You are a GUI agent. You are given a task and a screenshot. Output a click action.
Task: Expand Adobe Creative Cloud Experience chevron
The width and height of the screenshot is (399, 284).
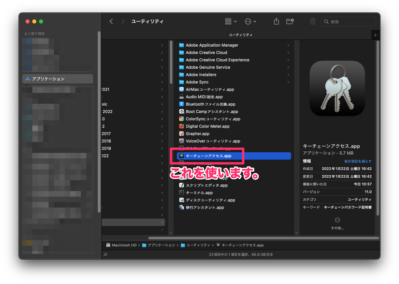pyautogui.click(x=288, y=60)
